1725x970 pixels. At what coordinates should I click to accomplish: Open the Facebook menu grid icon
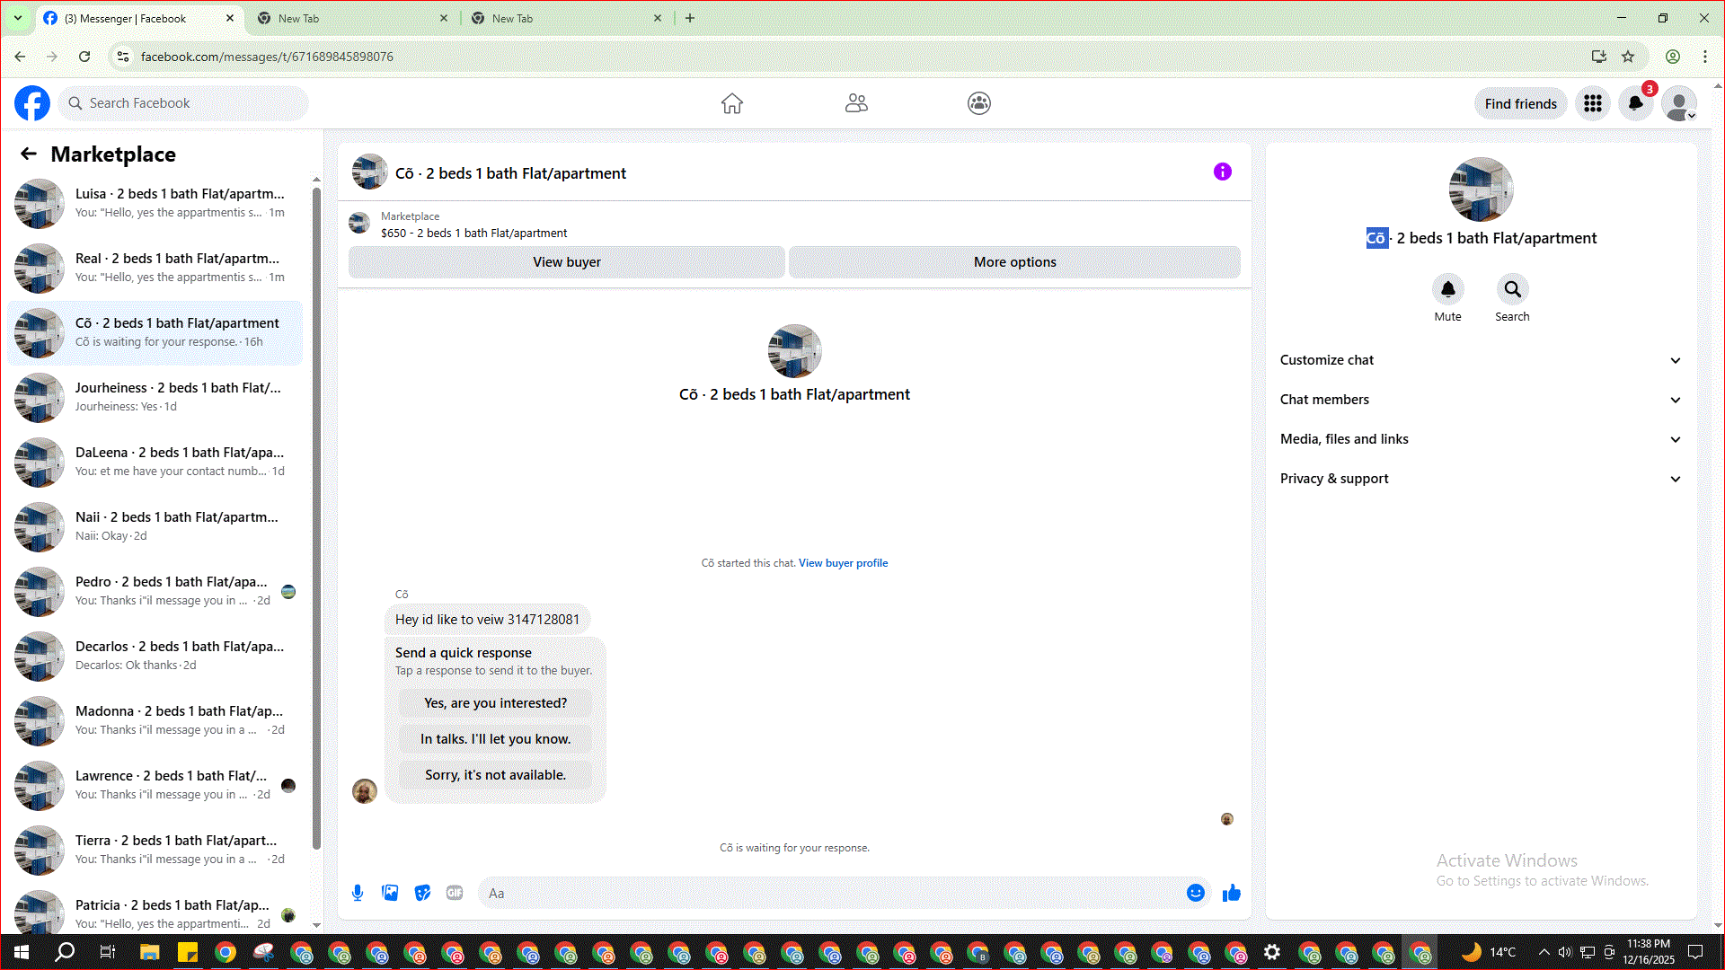point(1593,103)
